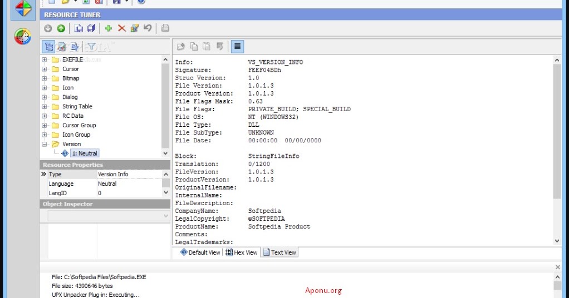Click the PRIVATE_BUILD; SPECIAL_BUILD flags text
This screenshot has width=569, height=298.
pyautogui.click(x=300, y=109)
